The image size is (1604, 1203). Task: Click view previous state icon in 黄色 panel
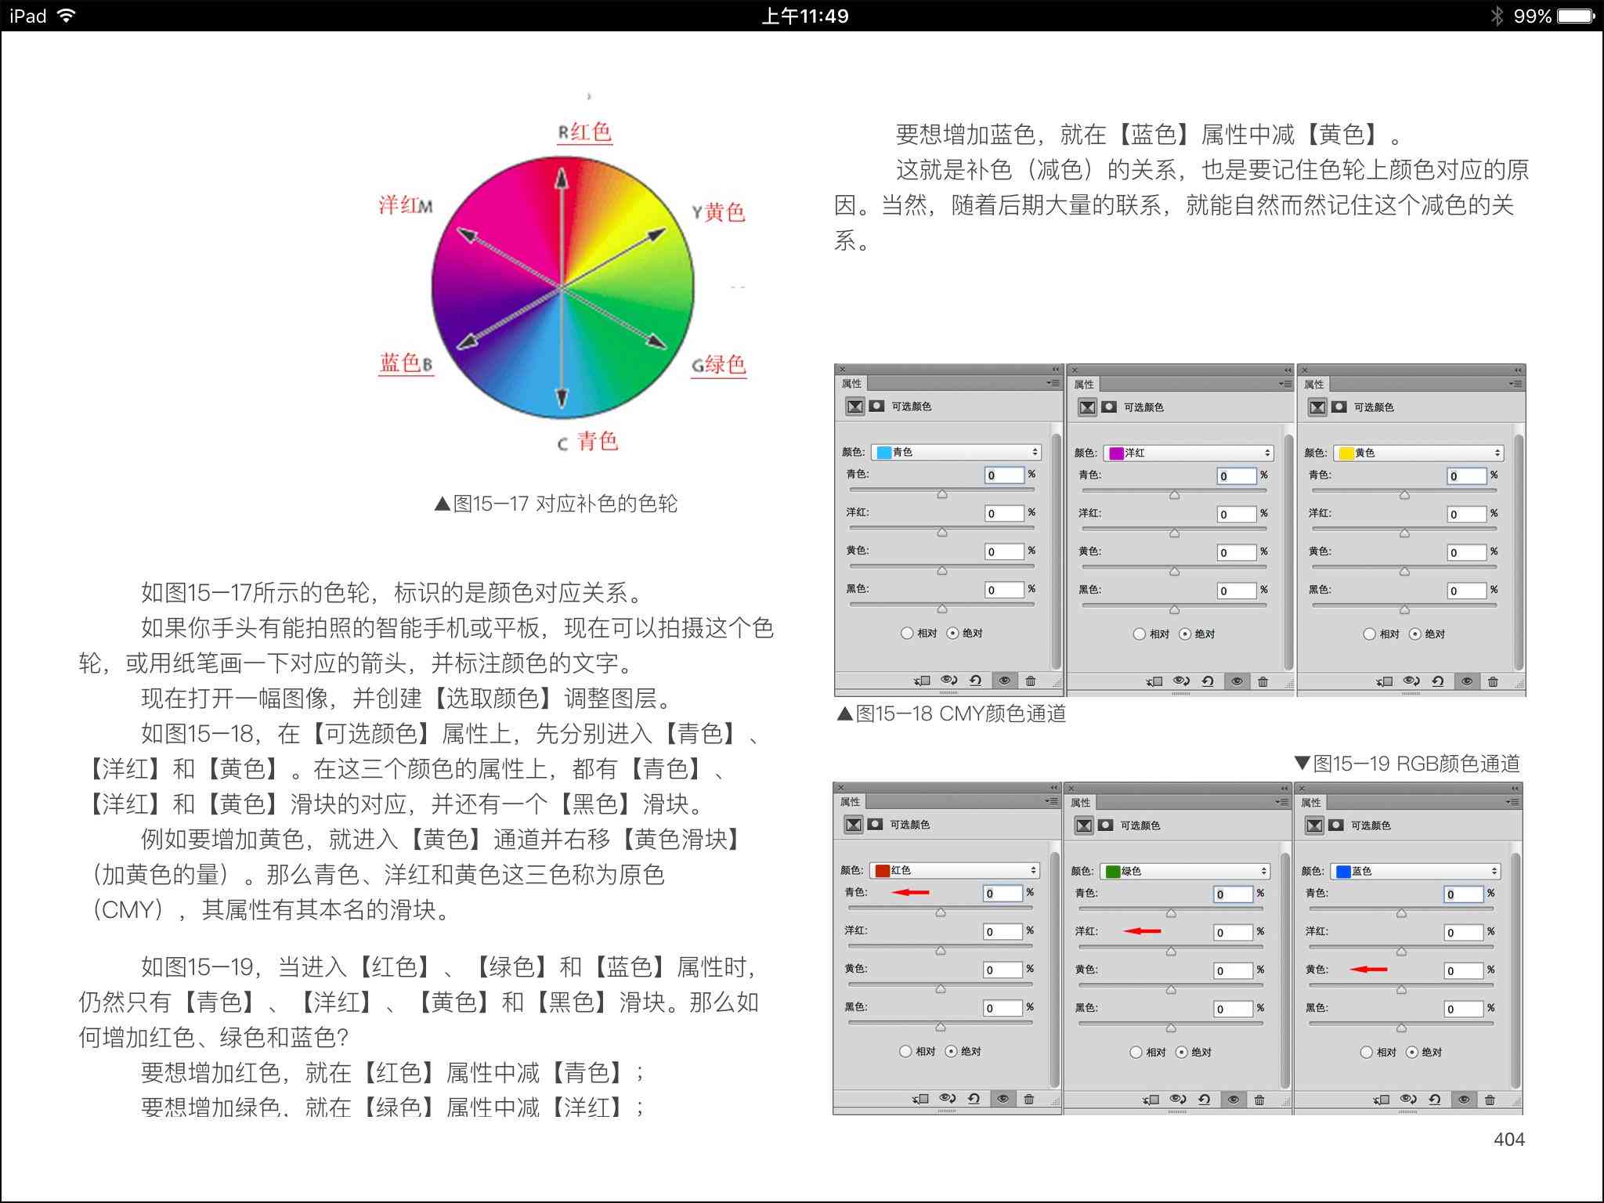1412,681
